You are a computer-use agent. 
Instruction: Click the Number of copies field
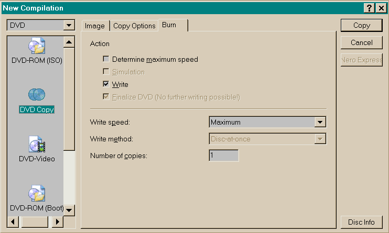tap(223, 156)
